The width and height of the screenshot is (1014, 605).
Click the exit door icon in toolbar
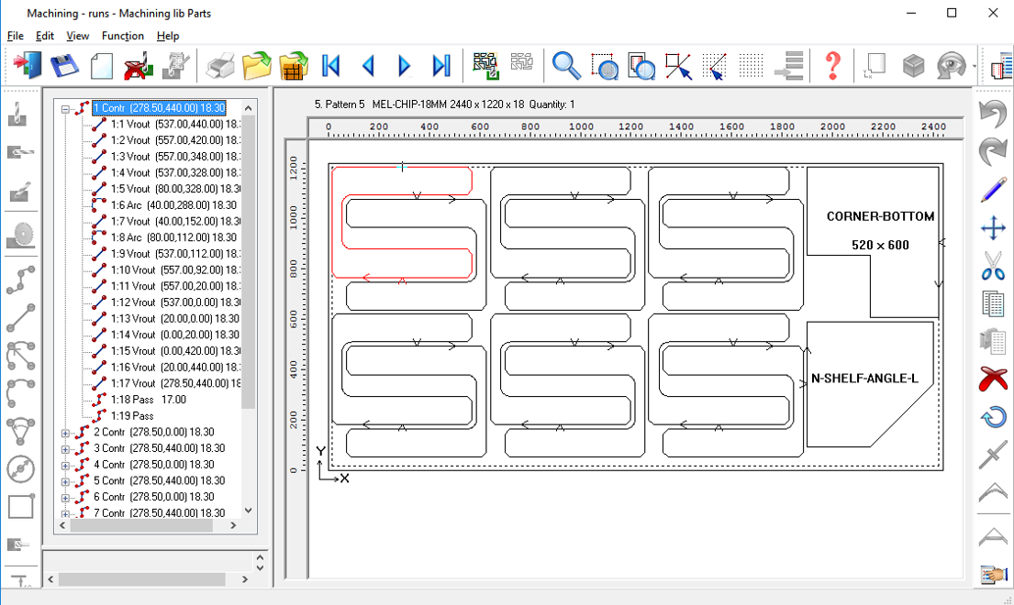point(28,65)
